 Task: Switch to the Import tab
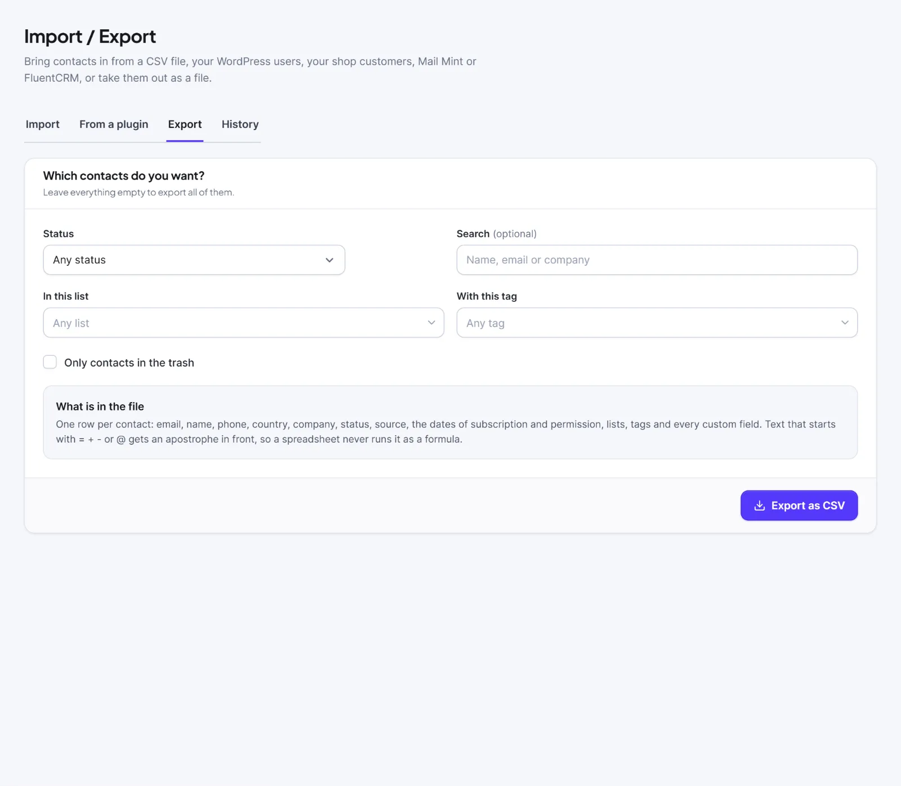[x=42, y=124]
